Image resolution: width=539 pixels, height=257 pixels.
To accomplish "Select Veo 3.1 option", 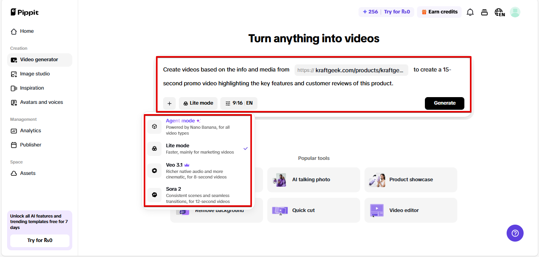I will [198, 171].
